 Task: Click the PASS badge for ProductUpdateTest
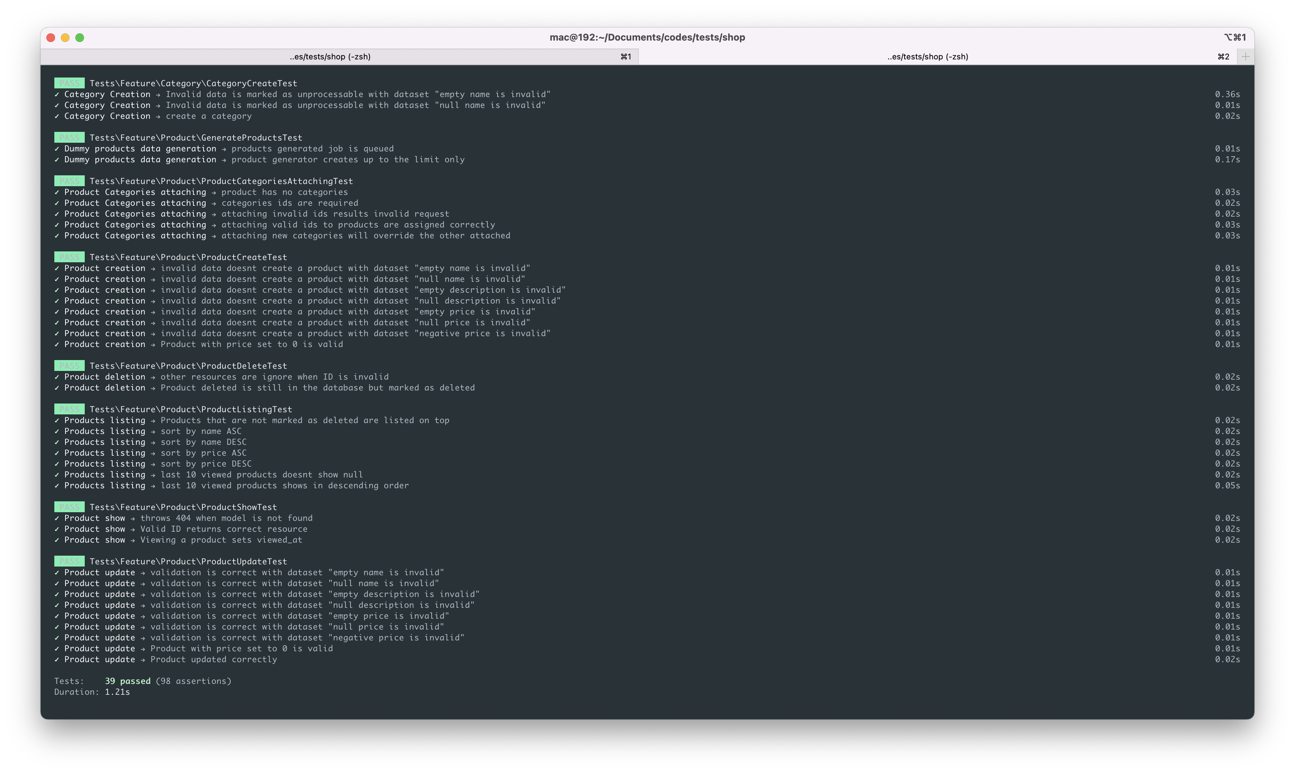coord(69,561)
